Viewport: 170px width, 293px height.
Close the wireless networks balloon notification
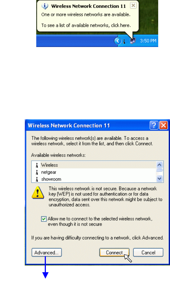click(133, 5)
